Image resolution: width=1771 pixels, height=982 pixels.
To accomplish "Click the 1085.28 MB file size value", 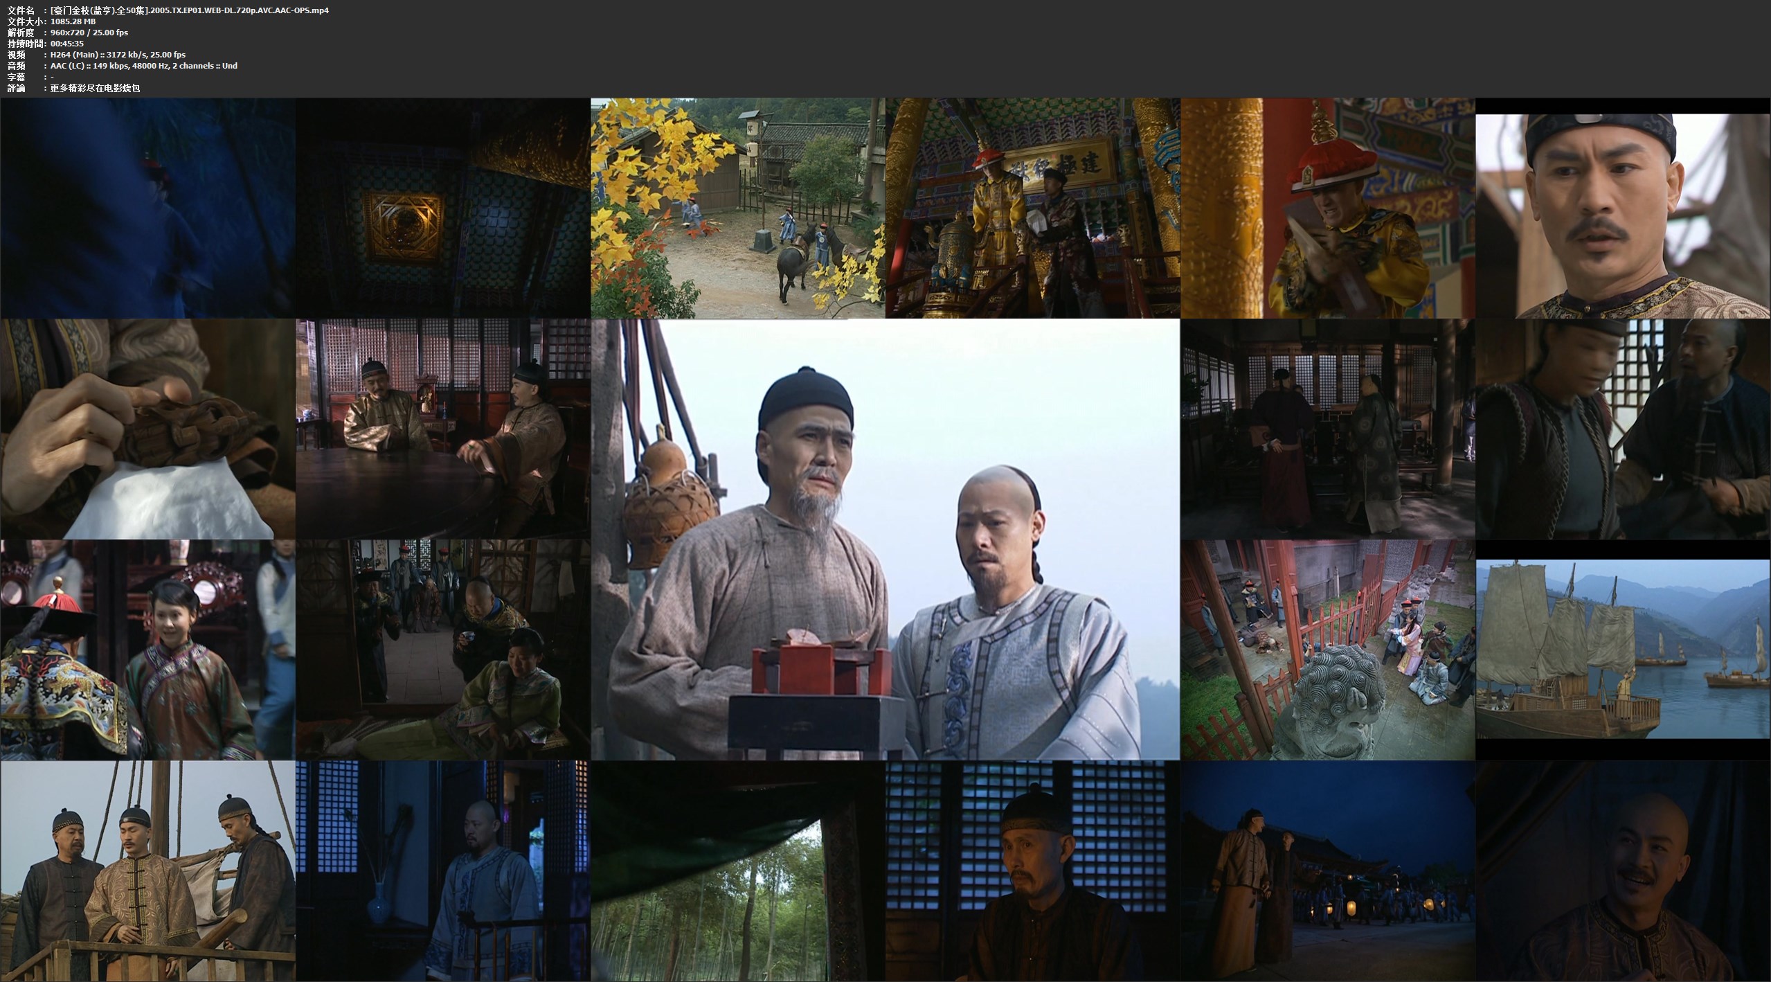I will (73, 21).
